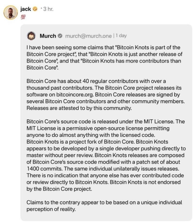Click Murch's gray verified checkmark badge
Viewport: 193px width, 224px height.
(x=60, y=36)
